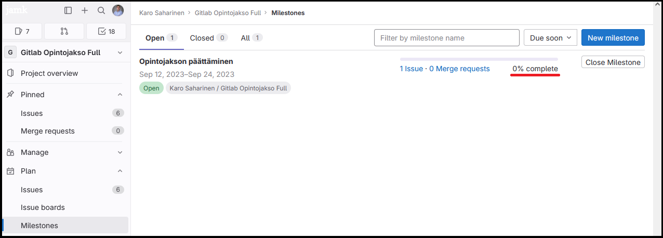The width and height of the screenshot is (663, 238).
Task: Click the New milestone button
Action: pos(613,38)
